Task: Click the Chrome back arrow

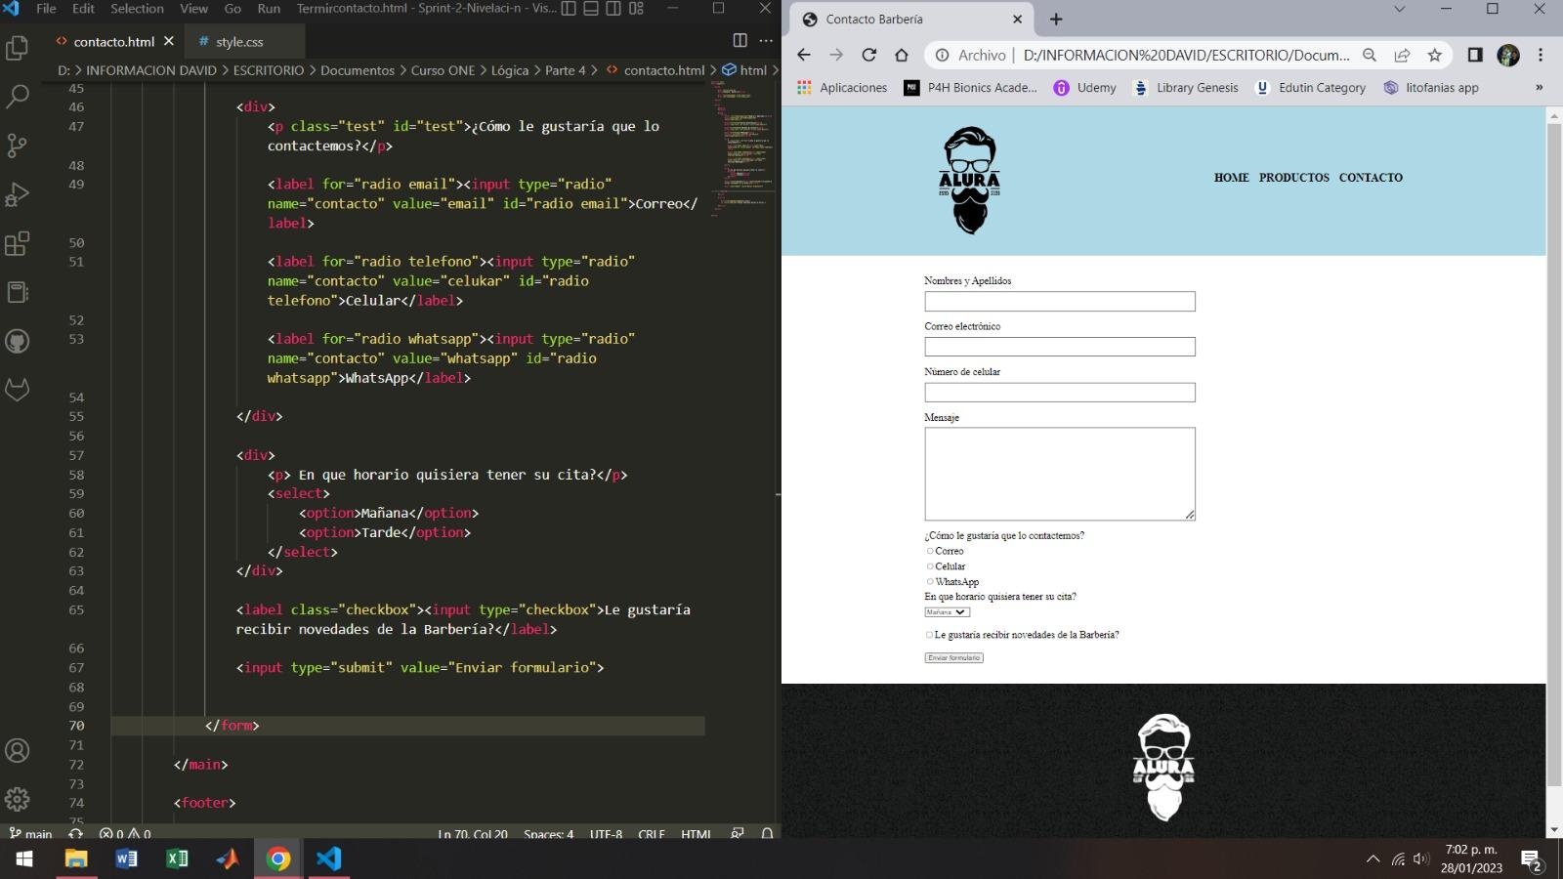Action: point(803,55)
